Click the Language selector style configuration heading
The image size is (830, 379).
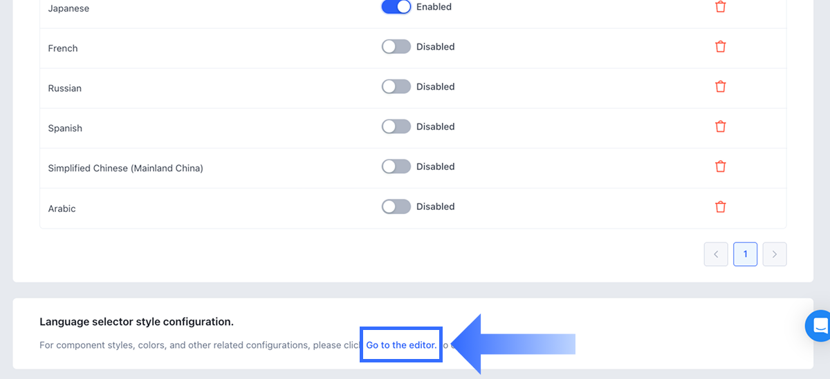(136, 322)
